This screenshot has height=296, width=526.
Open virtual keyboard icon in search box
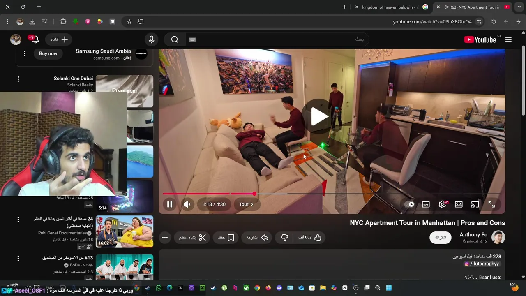click(x=192, y=39)
